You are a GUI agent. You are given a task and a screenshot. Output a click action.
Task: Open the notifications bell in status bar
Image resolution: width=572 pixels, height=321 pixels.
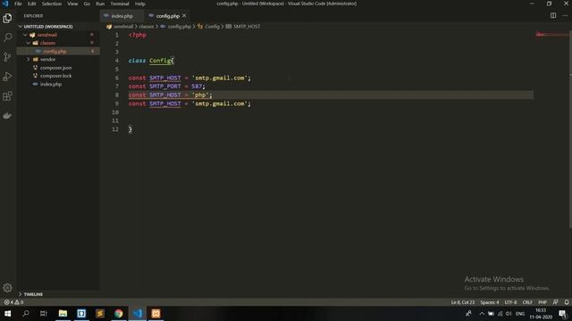point(566,302)
